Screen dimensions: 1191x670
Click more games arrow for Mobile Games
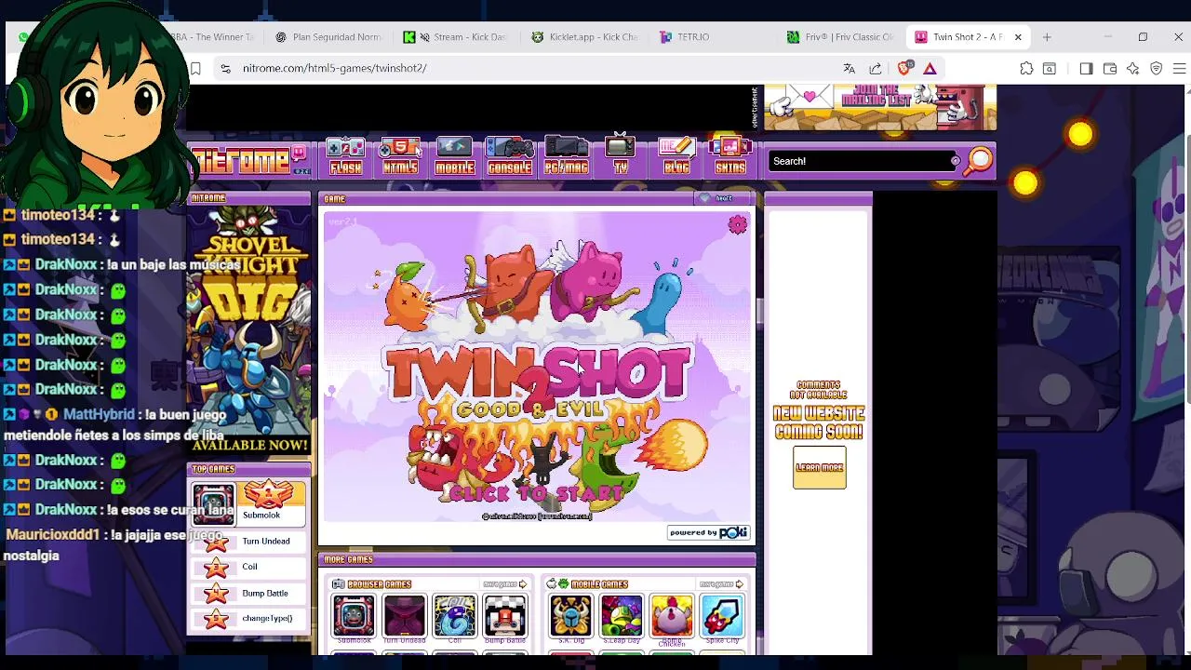coord(722,584)
